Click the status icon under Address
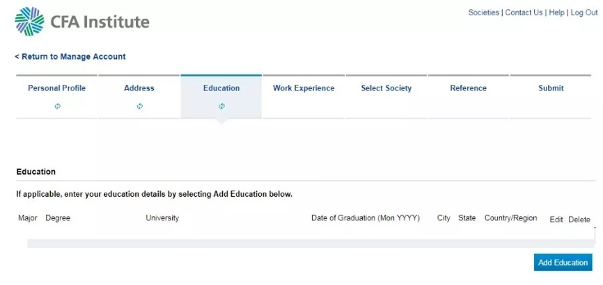This screenshot has width=603, height=285. [x=139, y=106]
